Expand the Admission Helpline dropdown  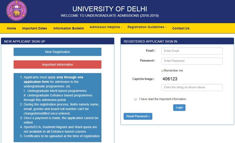point(106,27)
